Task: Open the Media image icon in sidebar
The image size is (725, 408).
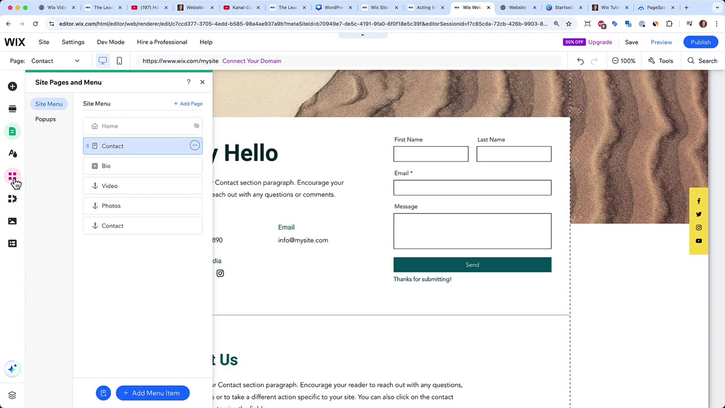Action: (12, 221)
